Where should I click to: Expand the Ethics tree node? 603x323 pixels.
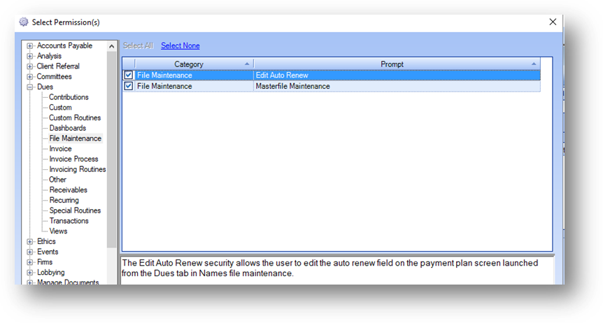point(30,242)
